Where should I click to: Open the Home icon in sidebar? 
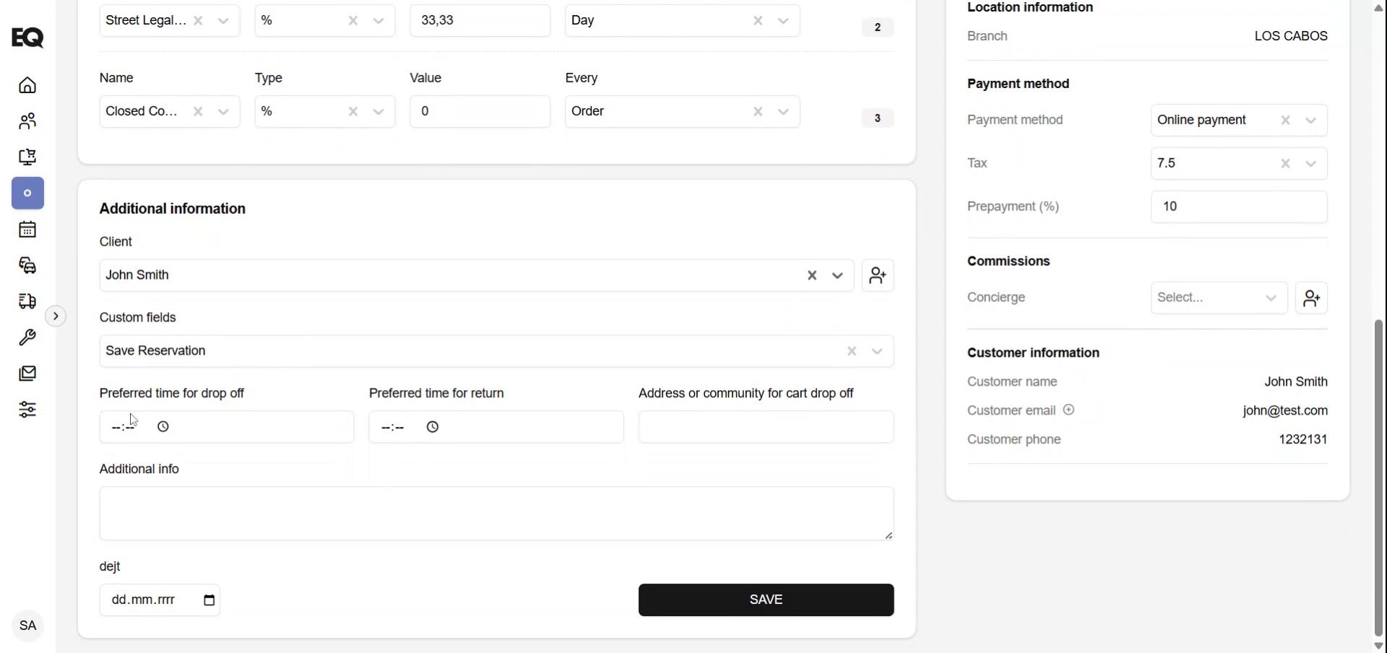click(27, 85)
